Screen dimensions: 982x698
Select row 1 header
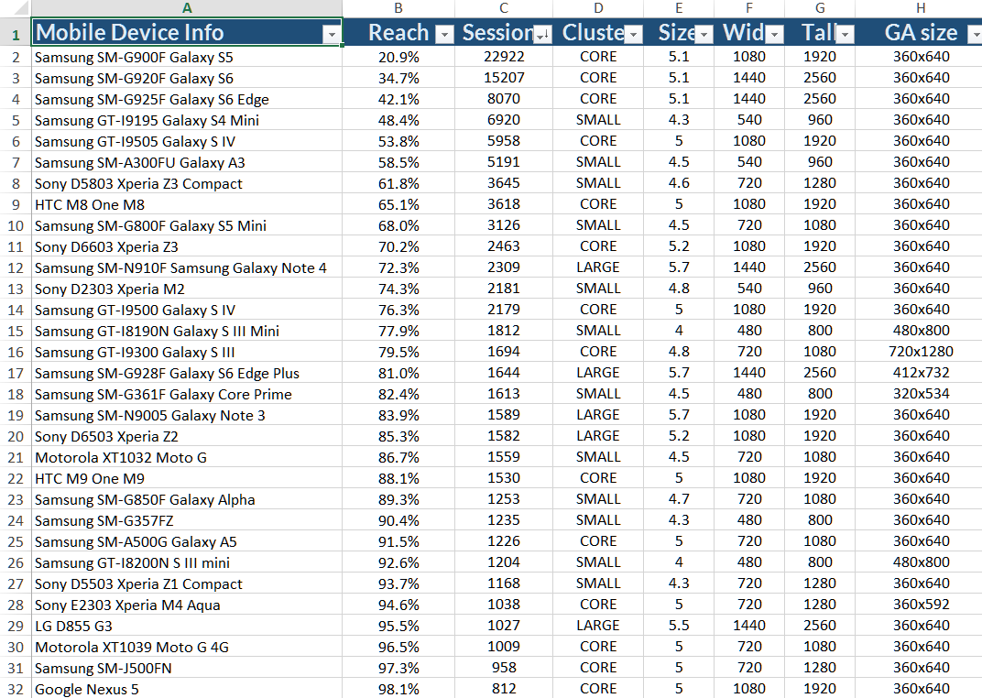16,33
